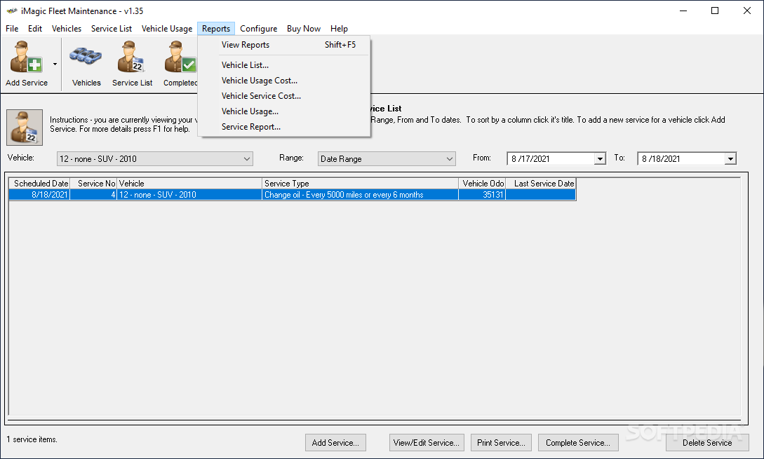This screenshot has width=764, height=459.
Task: Click the From date field 8/17/2021
Action: 551,159
